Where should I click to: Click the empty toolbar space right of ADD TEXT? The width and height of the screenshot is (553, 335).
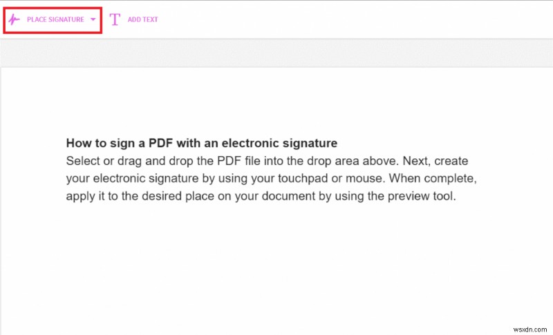point(346,19)
